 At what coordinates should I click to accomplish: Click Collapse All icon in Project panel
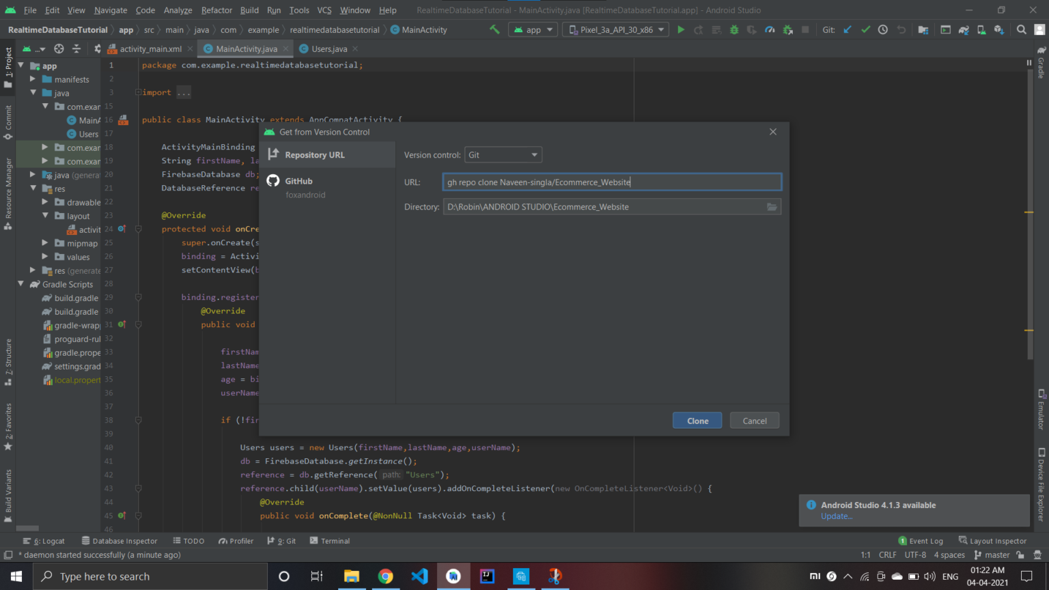point(76,48)
